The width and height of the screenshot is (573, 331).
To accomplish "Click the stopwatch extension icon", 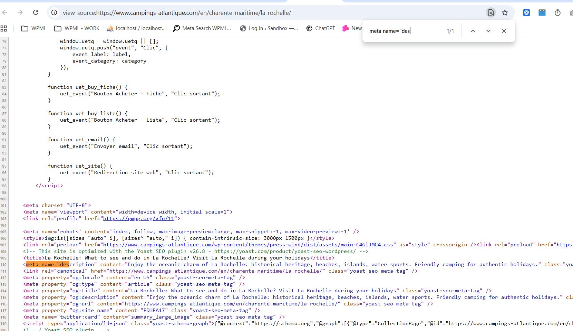I will point(557,13).
